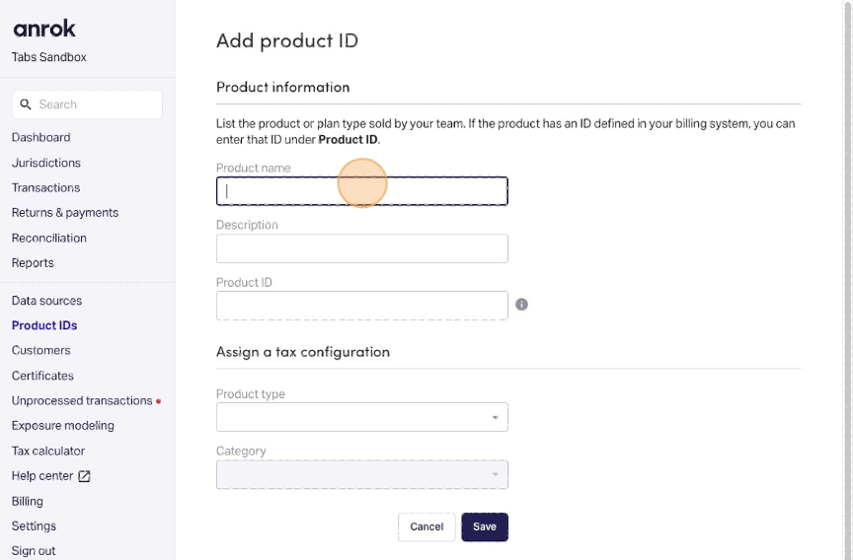This screenshot has width=853, height=560.
Task: Open the Product type dropdown
Action: pyautogui.click(x=361, y=417)
